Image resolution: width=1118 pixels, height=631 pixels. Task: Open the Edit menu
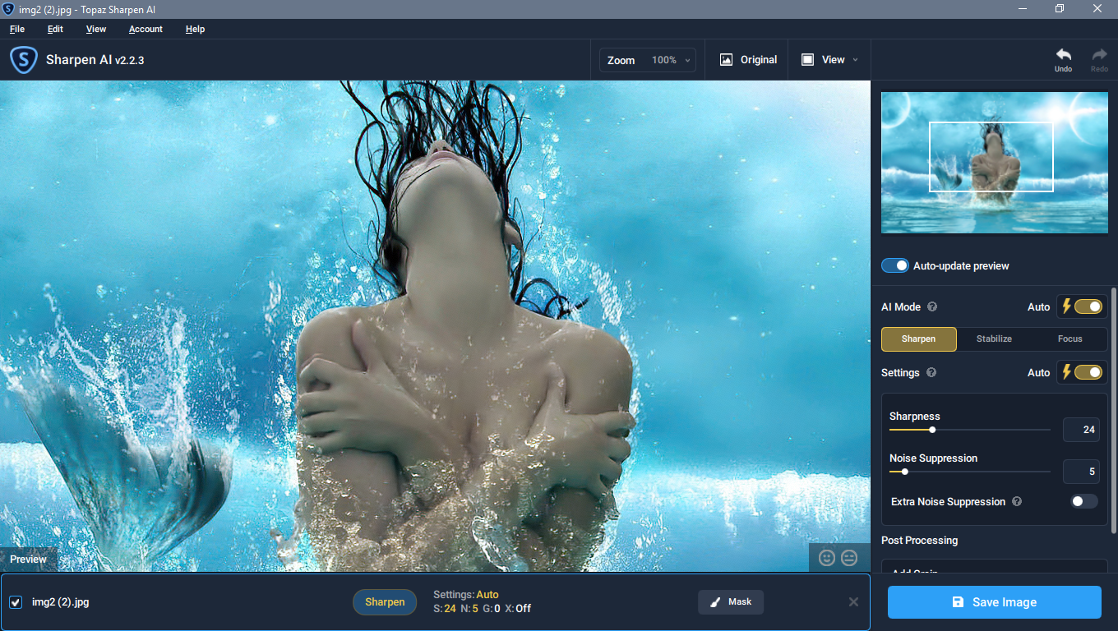point(55,29)
